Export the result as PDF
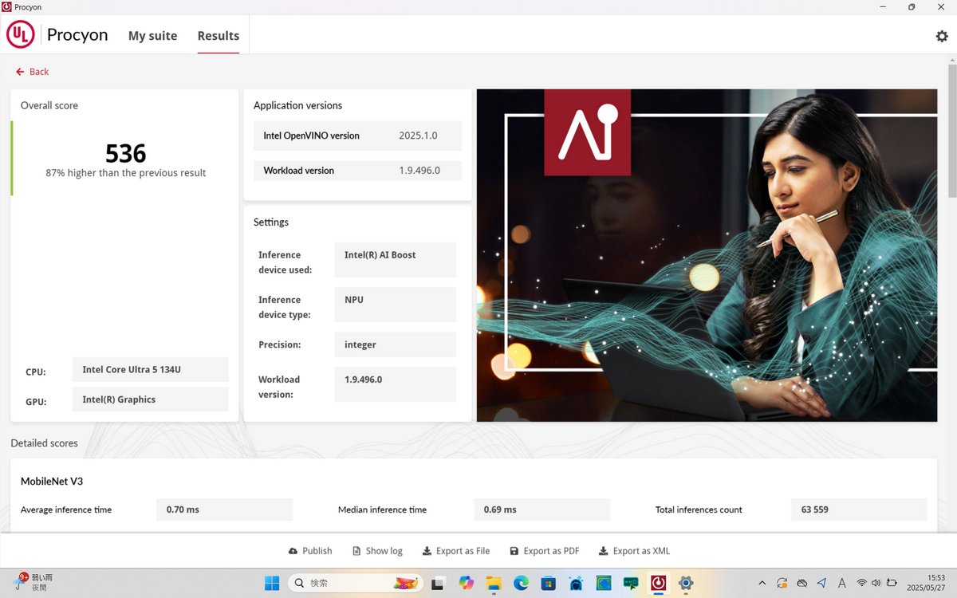Screen dimensions: 957x598 (x=545, y=551)
